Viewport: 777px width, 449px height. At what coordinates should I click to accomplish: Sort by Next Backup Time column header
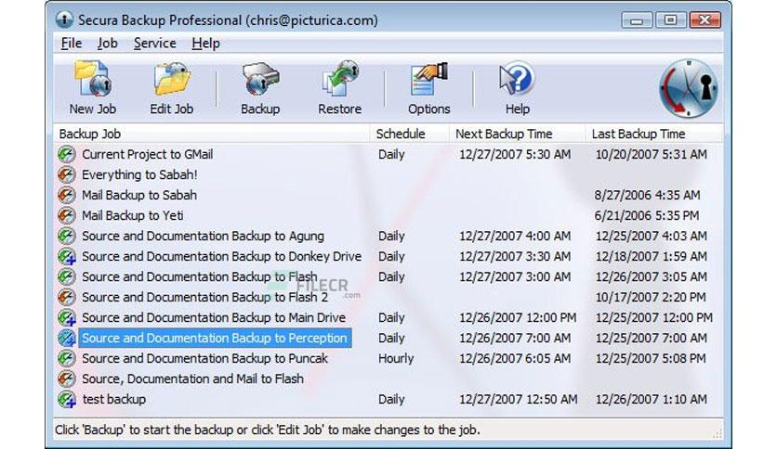[x=517, y=134]
